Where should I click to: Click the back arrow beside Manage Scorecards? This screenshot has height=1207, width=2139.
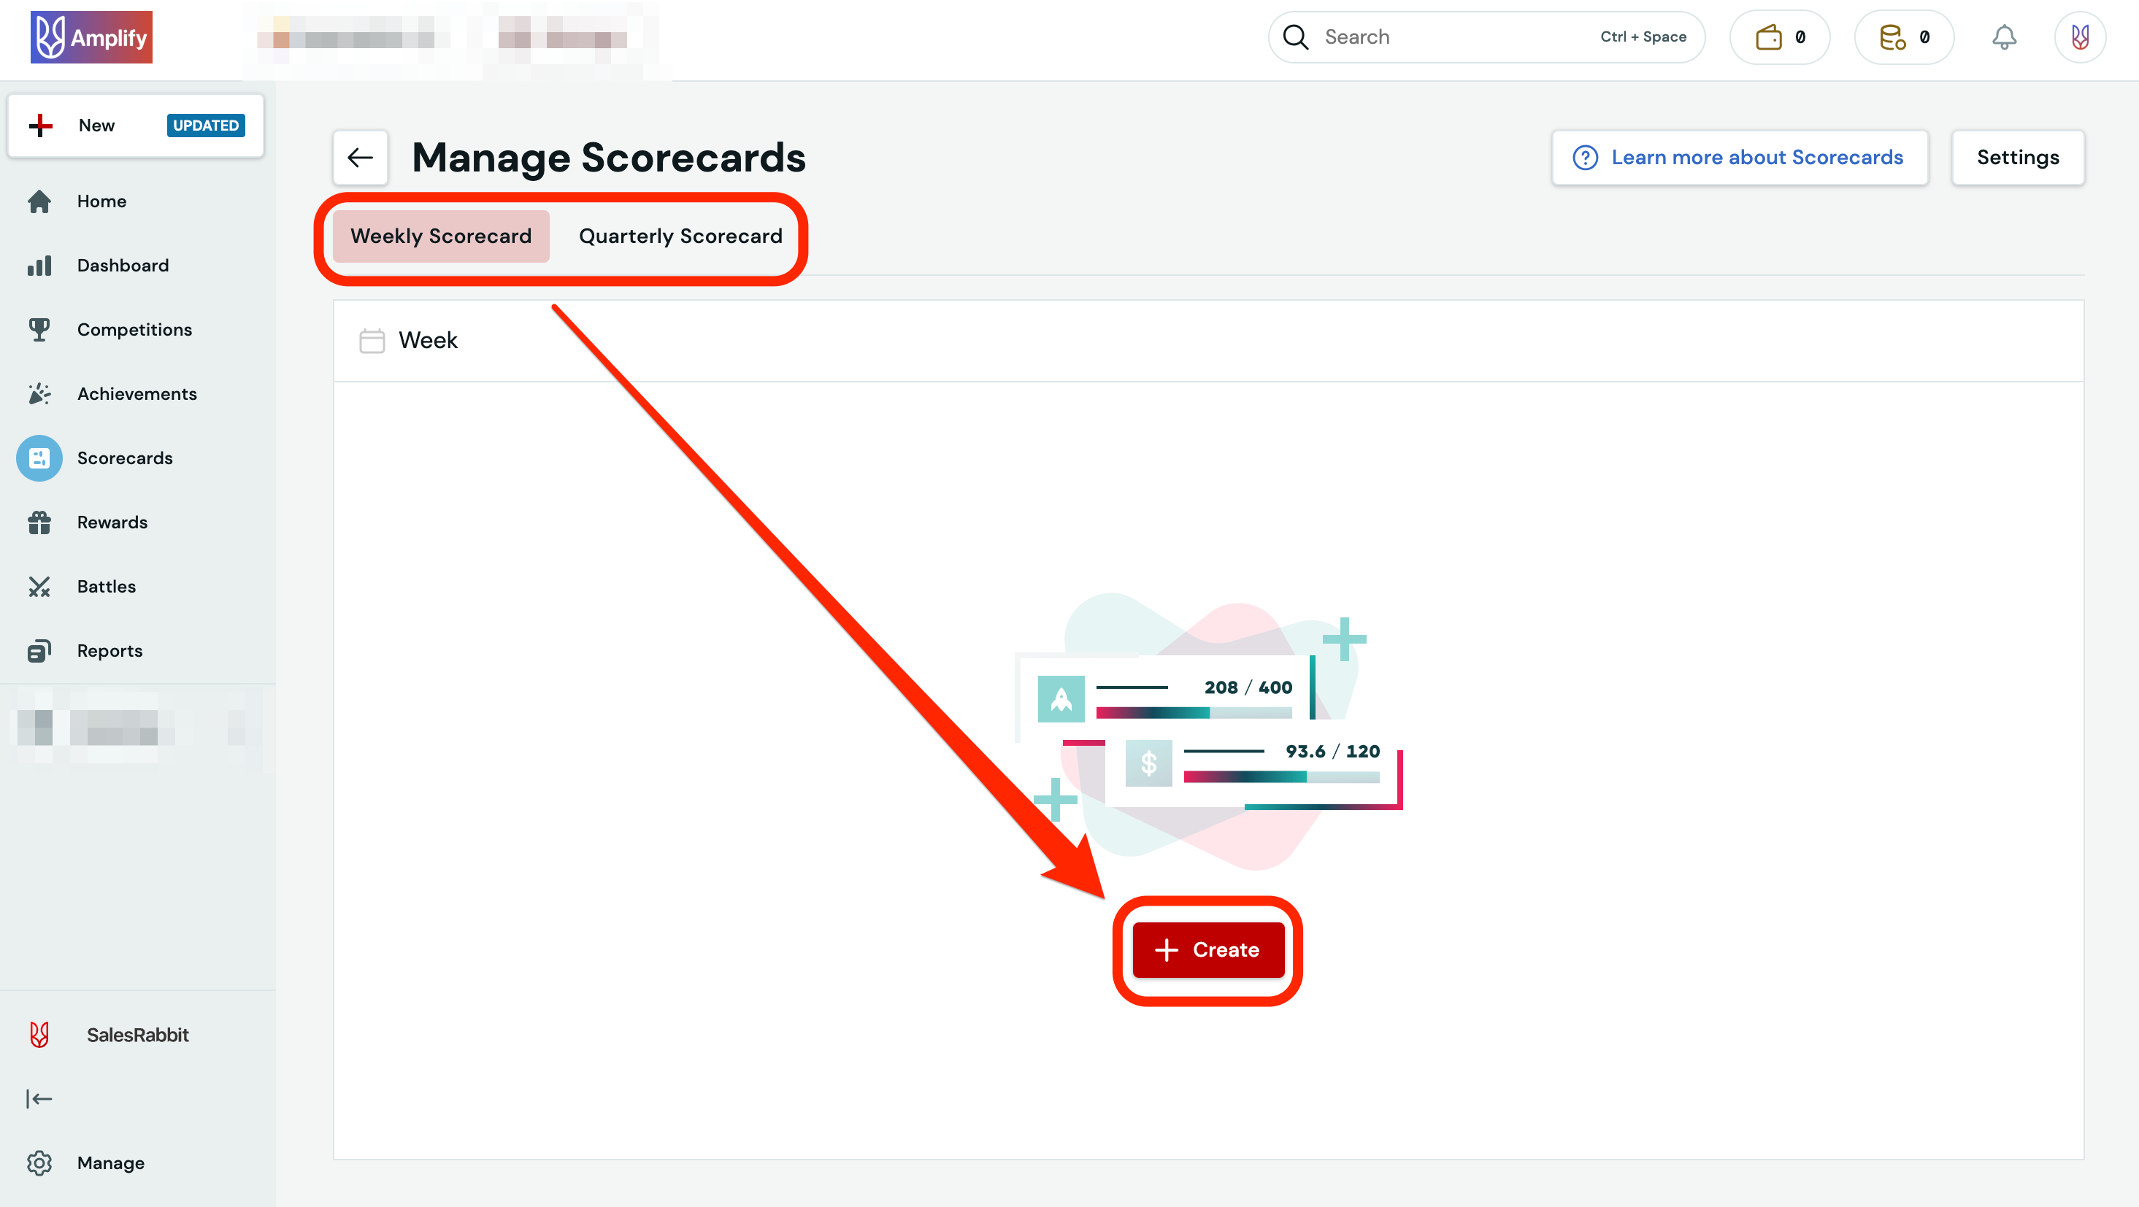(361, 157)
